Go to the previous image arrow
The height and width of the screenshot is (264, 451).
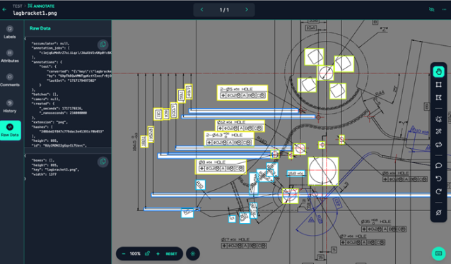pos(201,9)
